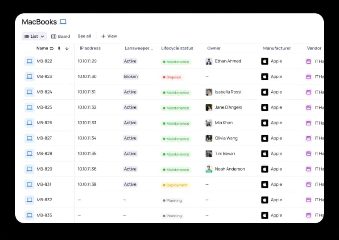Screen dimensions: 339x240
Task: Click Apple logo in MB-835 row
Action: point(265,215)
